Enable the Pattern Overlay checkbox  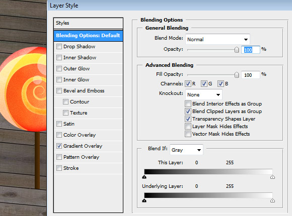(x=59, y=157)
